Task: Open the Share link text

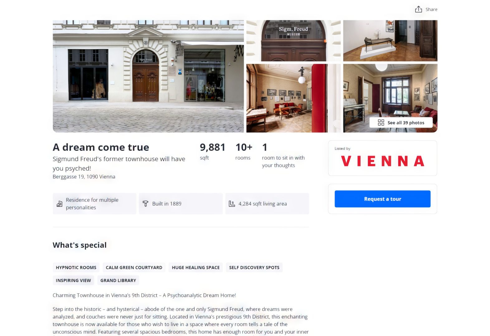Action: (x=431, y=9)
